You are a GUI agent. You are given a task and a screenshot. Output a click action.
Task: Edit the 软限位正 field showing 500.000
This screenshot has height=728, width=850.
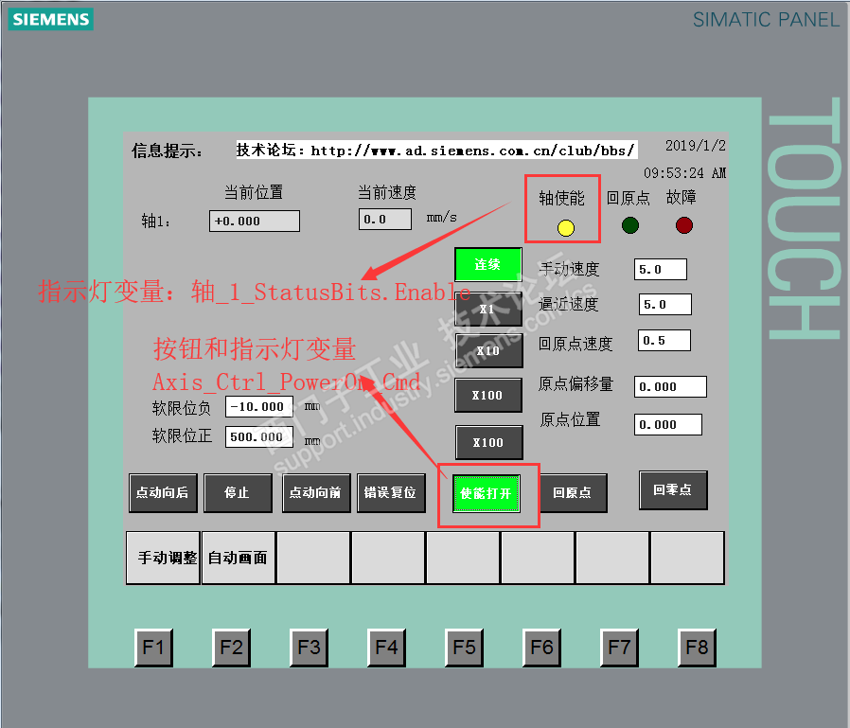pos(259,437)
